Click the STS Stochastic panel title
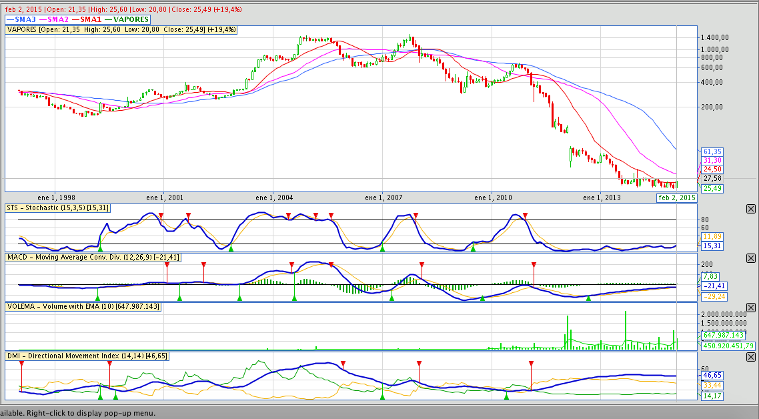Screen dimensions: 759x419 tap(57, 208)
